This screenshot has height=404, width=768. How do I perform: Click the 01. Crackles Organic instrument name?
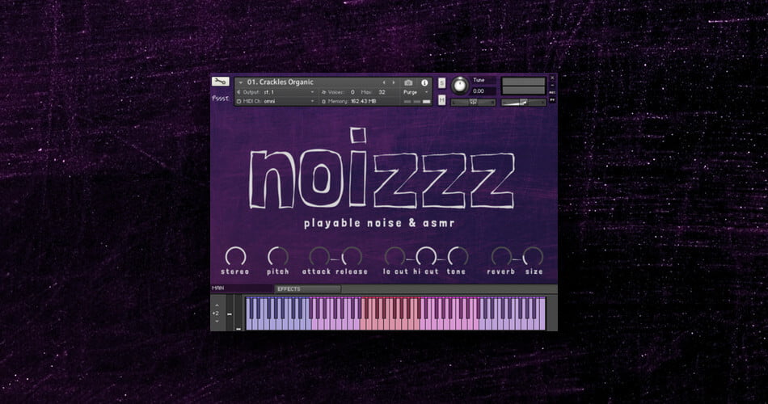(x=281, y=82)
